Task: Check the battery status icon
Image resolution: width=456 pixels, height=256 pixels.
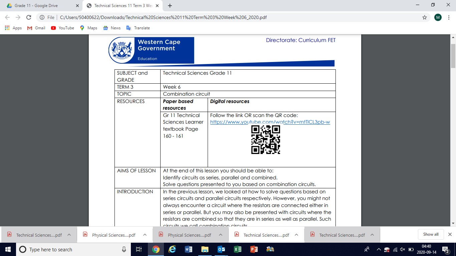Action: (x=411, y=249)
